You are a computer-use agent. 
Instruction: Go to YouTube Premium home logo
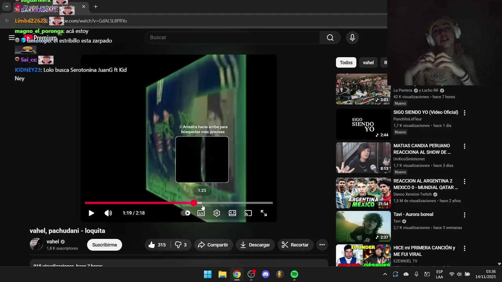(x=40, y=38)
